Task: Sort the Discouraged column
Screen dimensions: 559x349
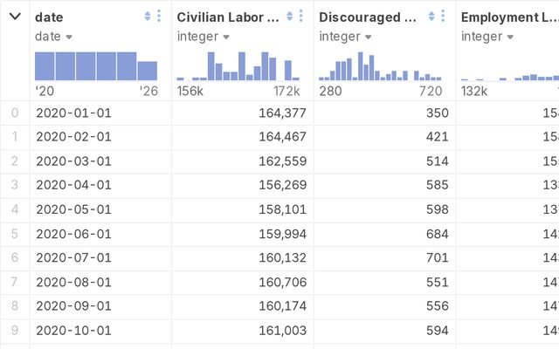Action: click(431, 17)
